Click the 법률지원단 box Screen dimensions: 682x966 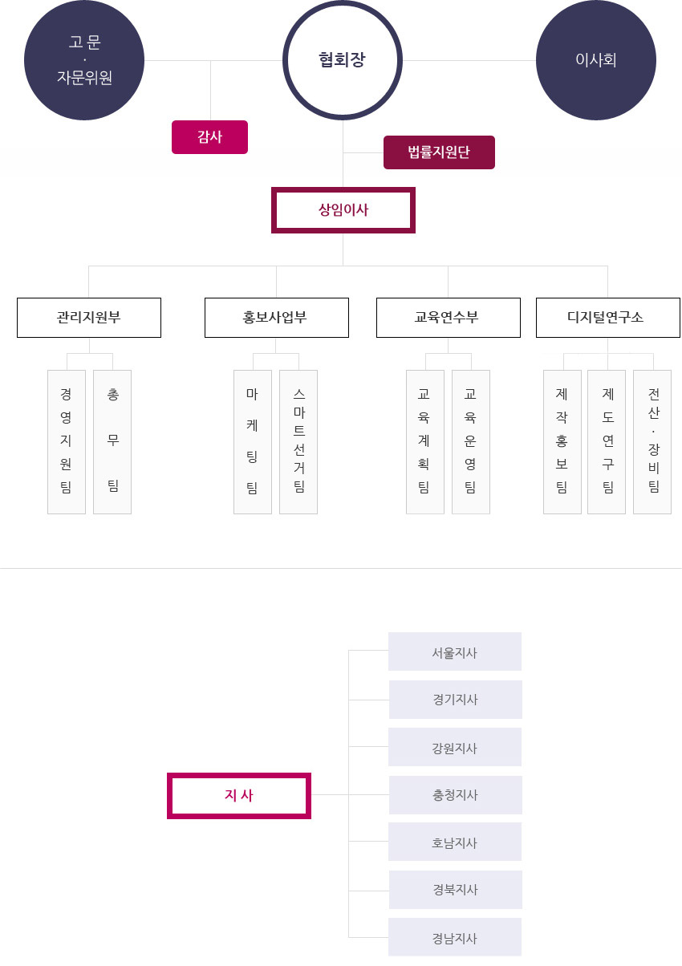[439, 152]
